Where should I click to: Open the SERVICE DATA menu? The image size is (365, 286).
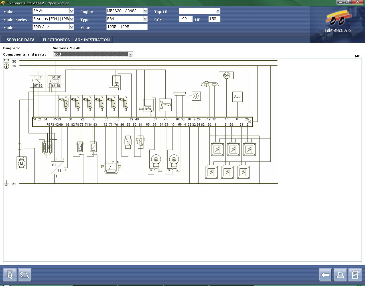(21, 40)
